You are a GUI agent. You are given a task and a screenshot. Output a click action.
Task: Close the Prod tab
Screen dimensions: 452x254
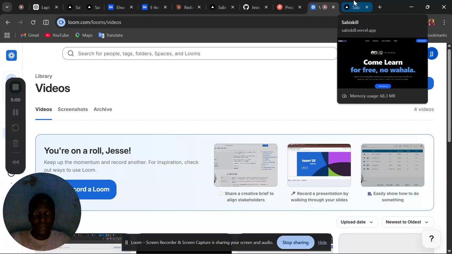pyautogui.click(x=299, y=7)
